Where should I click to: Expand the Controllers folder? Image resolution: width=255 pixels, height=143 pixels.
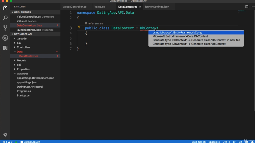click(x=15, y=47)
